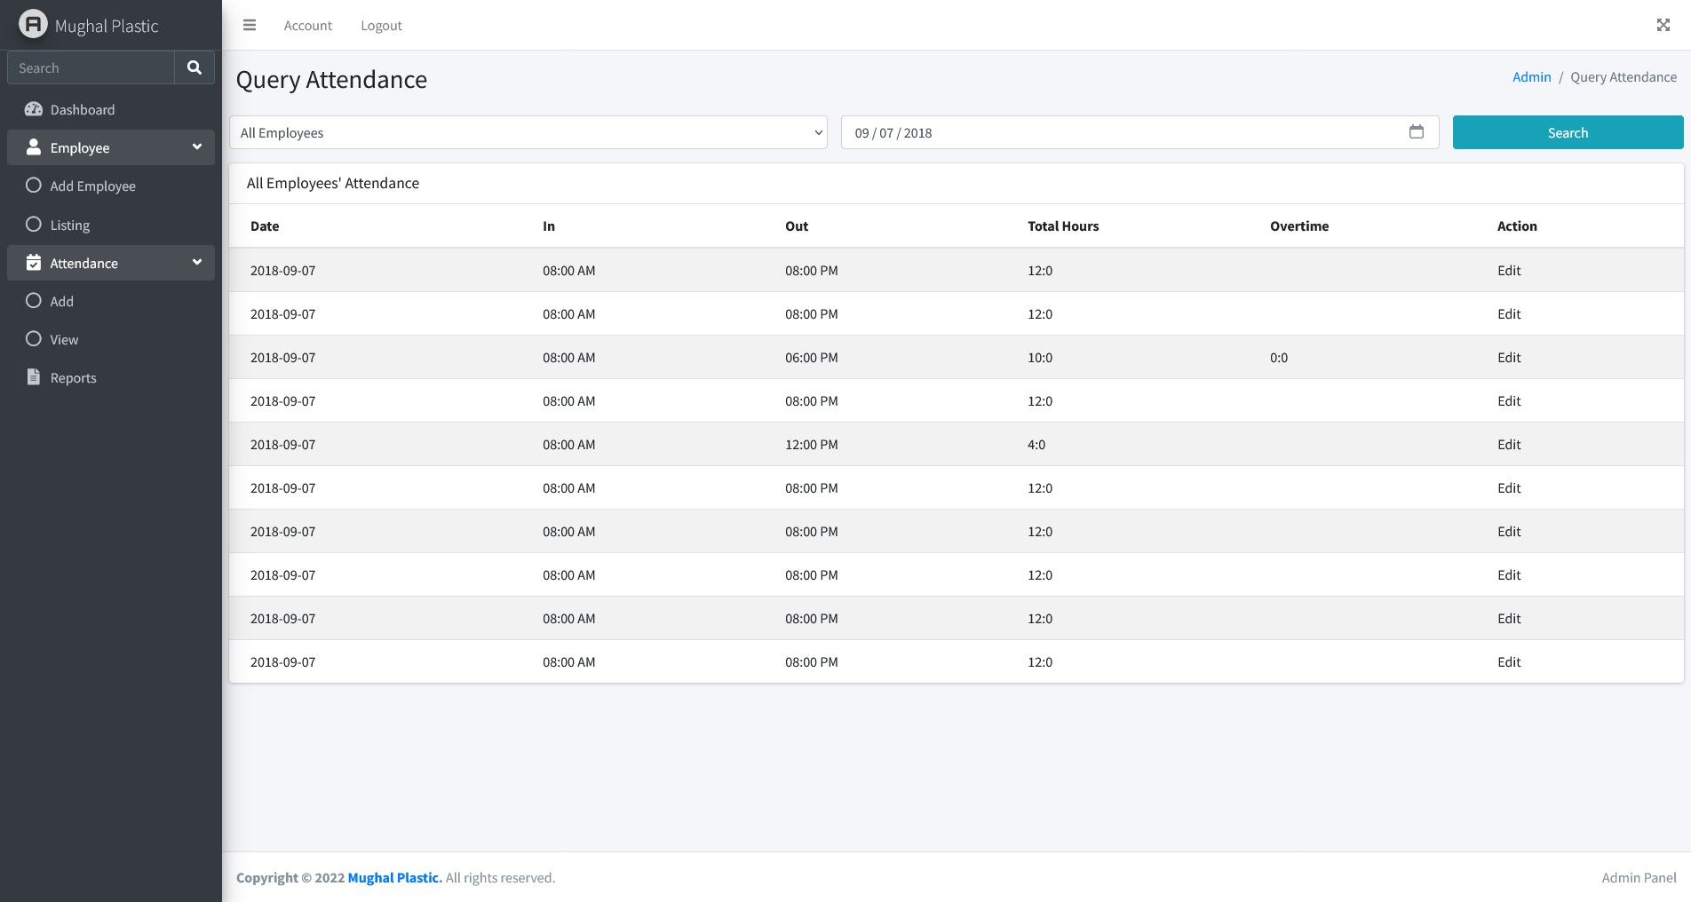Click the sidebar Search input field
The width and height of the screenshot is (1691, 902).
91,67
